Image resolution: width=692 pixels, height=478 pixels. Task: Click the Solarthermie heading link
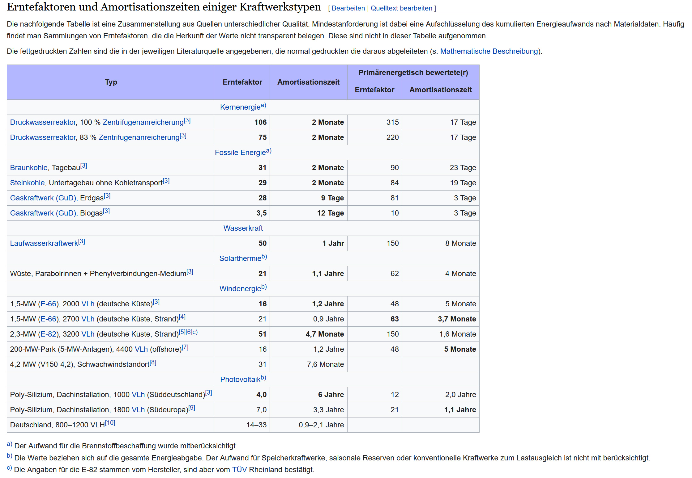coord(240,258)
